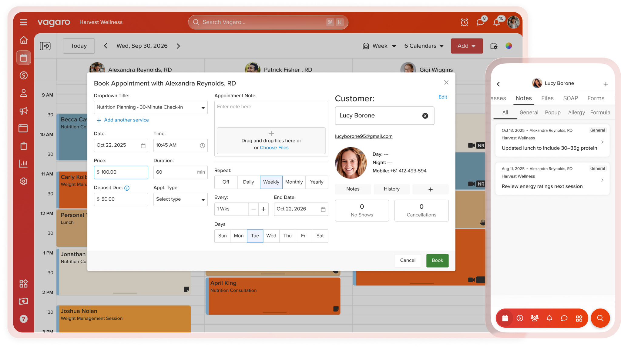Click the green Book button
Screen dimensions: 621x347
[437, 261]
